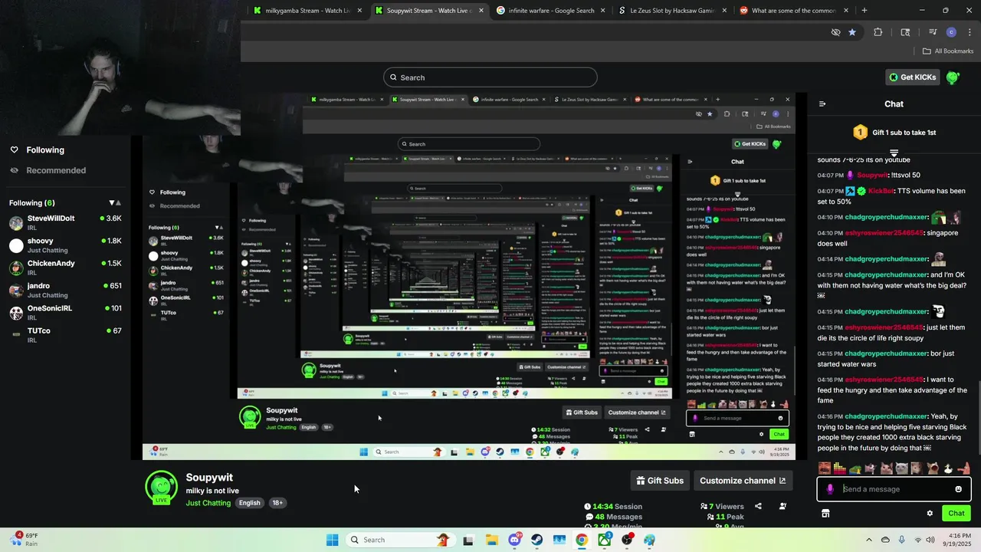Screen dimensions: 981x552
Task: Open Get KICKs
Action: [x=912, y=77]
